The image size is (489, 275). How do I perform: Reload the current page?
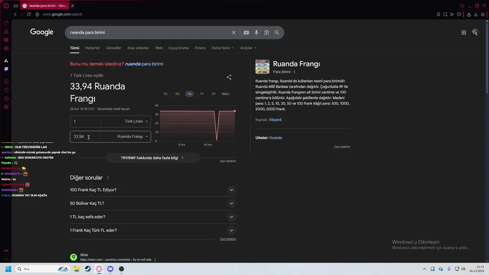pyautogui.click(x=29, y=14)
